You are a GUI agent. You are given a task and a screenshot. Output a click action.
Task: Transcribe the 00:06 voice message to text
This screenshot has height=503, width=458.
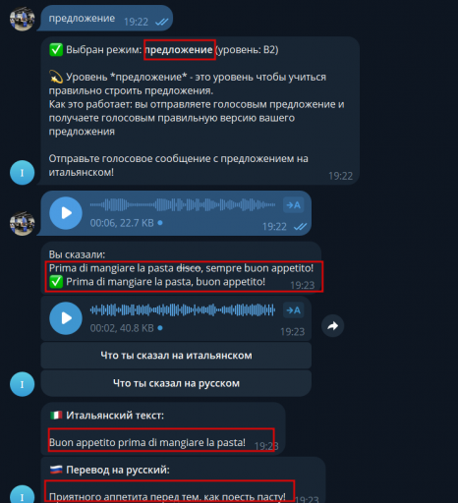pyautogui.click(x=293, y=205)
